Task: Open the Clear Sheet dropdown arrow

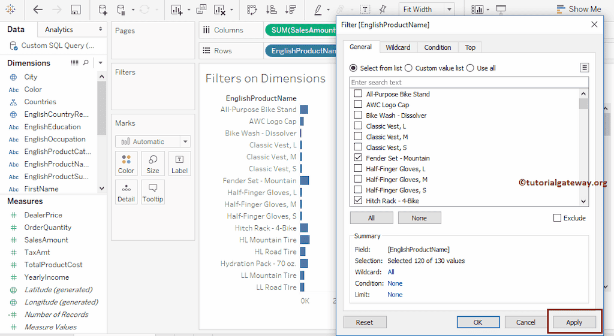Action: (231, 10)
